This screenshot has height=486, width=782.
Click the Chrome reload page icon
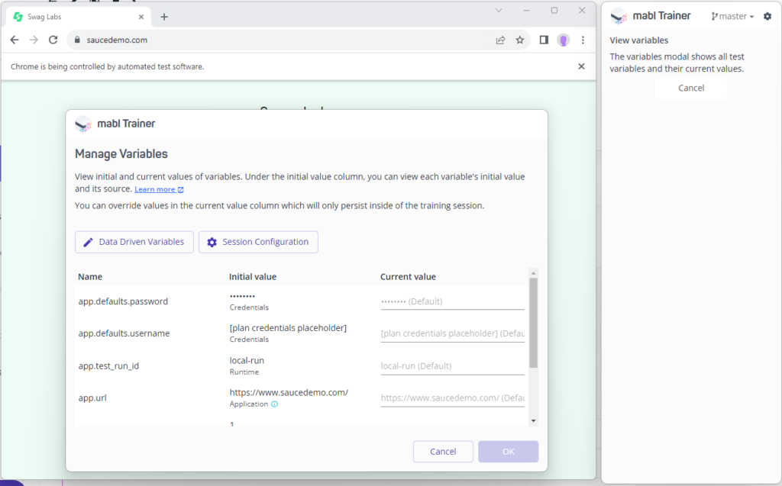pyautogui.click(x=53, y=40)
